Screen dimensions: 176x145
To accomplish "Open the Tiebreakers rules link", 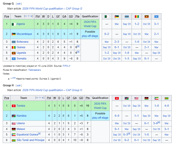I will tap(34, 70).
